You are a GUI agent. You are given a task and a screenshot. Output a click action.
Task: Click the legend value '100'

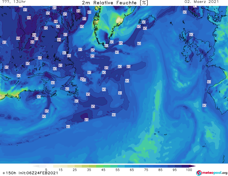[x=189, y=170]
